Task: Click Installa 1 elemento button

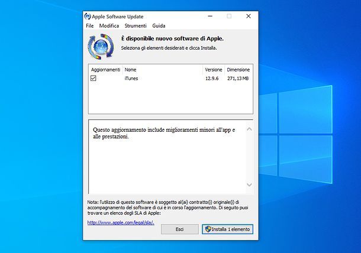Action: [227, 229]
